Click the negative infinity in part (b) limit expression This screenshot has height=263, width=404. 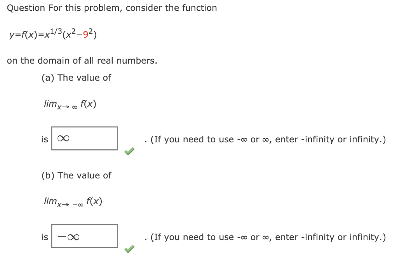pos(78,204)
